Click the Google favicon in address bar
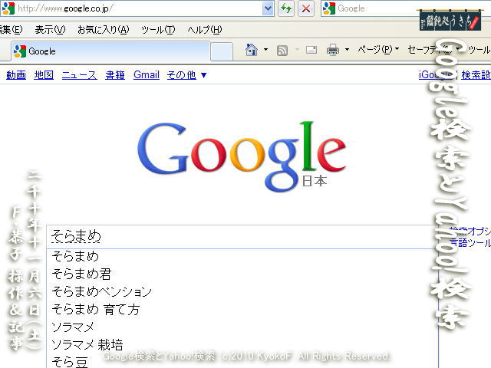This screenshot has height=368, width=491. (8, 8)
